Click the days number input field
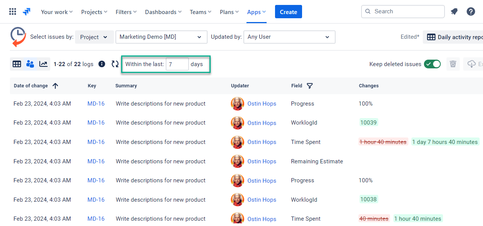 [x=177, y=64]
